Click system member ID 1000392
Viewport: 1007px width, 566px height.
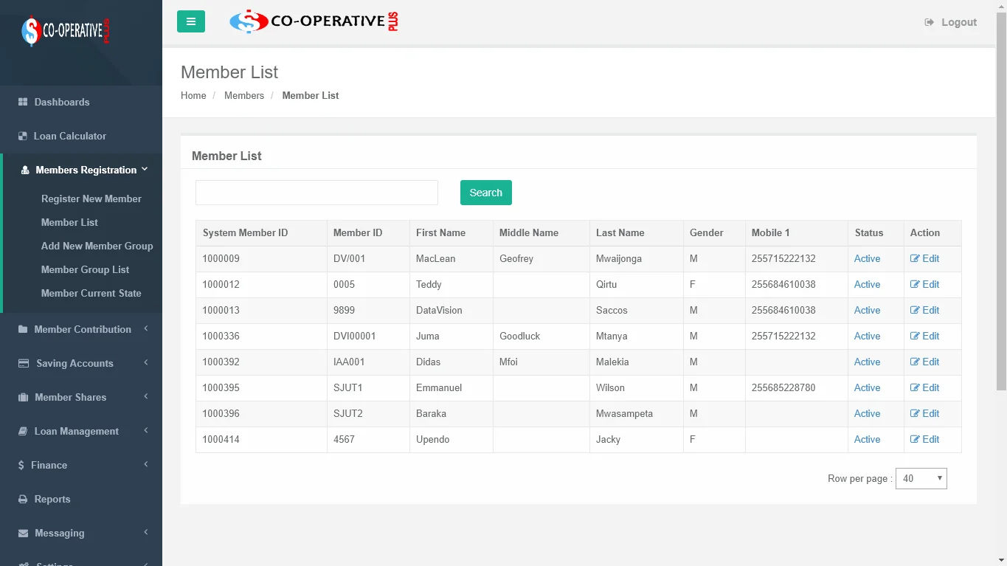click(221, 362)
